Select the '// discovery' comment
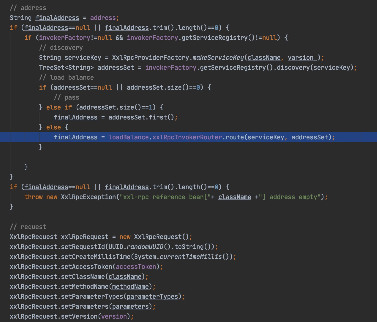This screenshot has height=322, width=377. pyautogui.click(x=61, y=48)
